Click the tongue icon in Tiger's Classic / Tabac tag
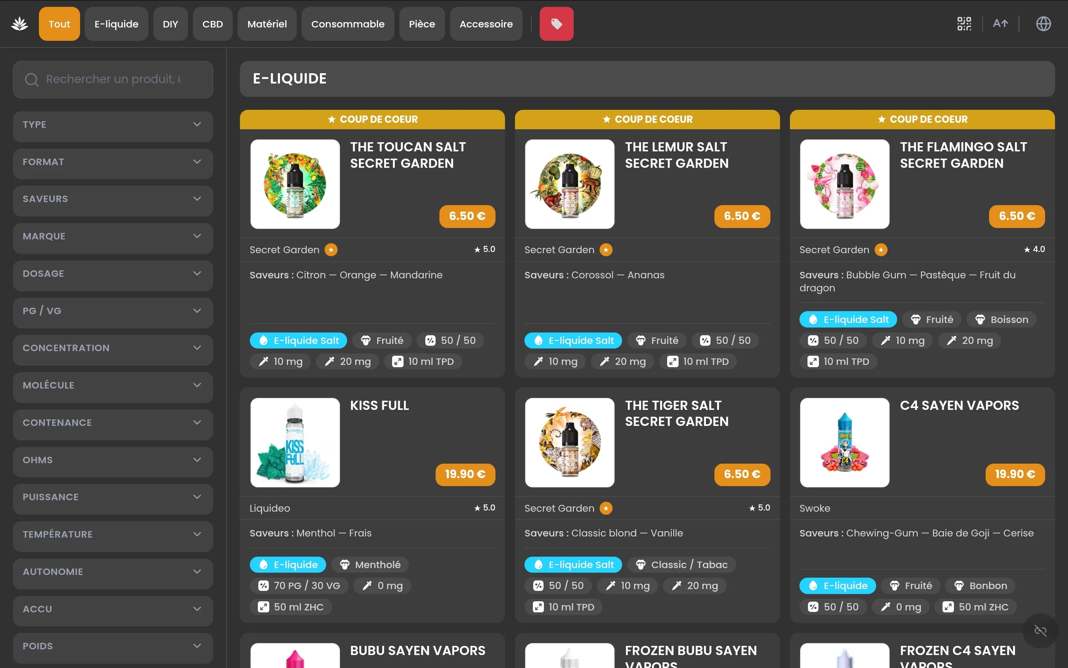This screenshot has height=668, width=1068. click(641, 565)
